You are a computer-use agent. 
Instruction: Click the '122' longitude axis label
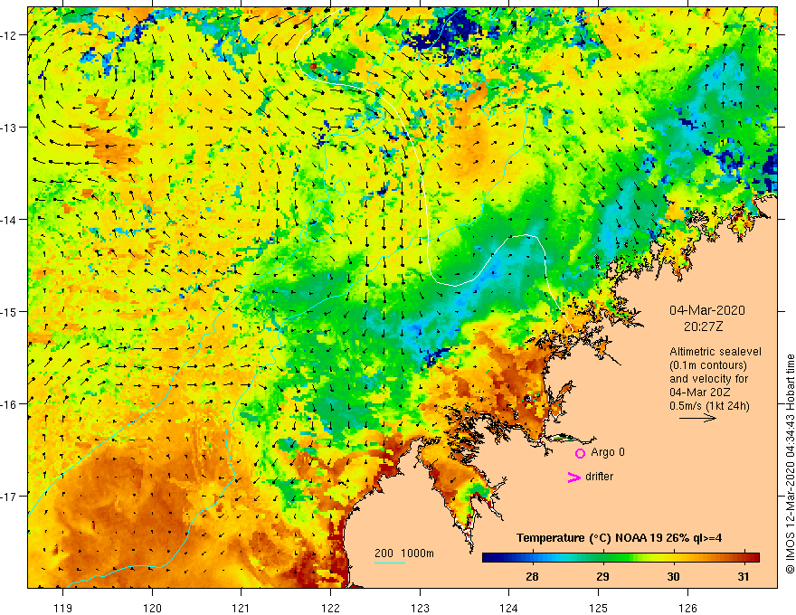click(330, 608)
